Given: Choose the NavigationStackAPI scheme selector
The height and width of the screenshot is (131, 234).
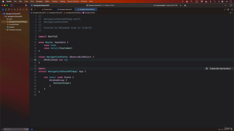Looking at the screenshot, I should coord(94,5).
